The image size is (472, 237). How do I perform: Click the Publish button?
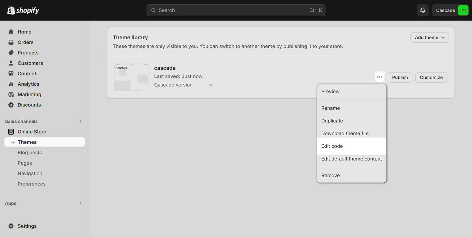(x=400, y=77)
